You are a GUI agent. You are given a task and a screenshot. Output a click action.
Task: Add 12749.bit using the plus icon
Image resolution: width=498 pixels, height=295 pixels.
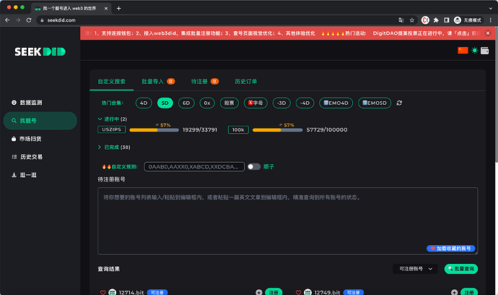point(454,292)
